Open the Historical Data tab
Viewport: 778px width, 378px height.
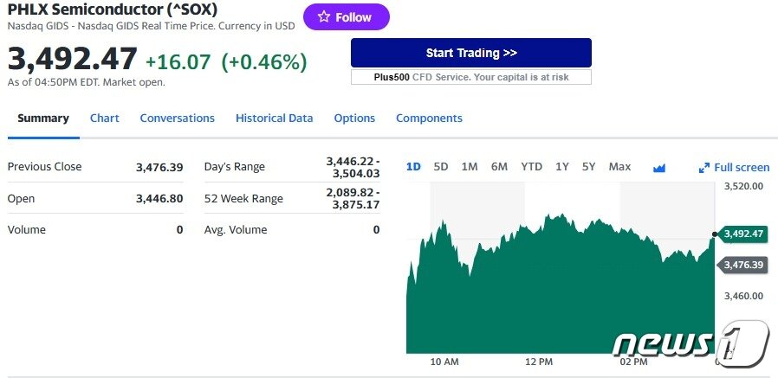point(274,119)
